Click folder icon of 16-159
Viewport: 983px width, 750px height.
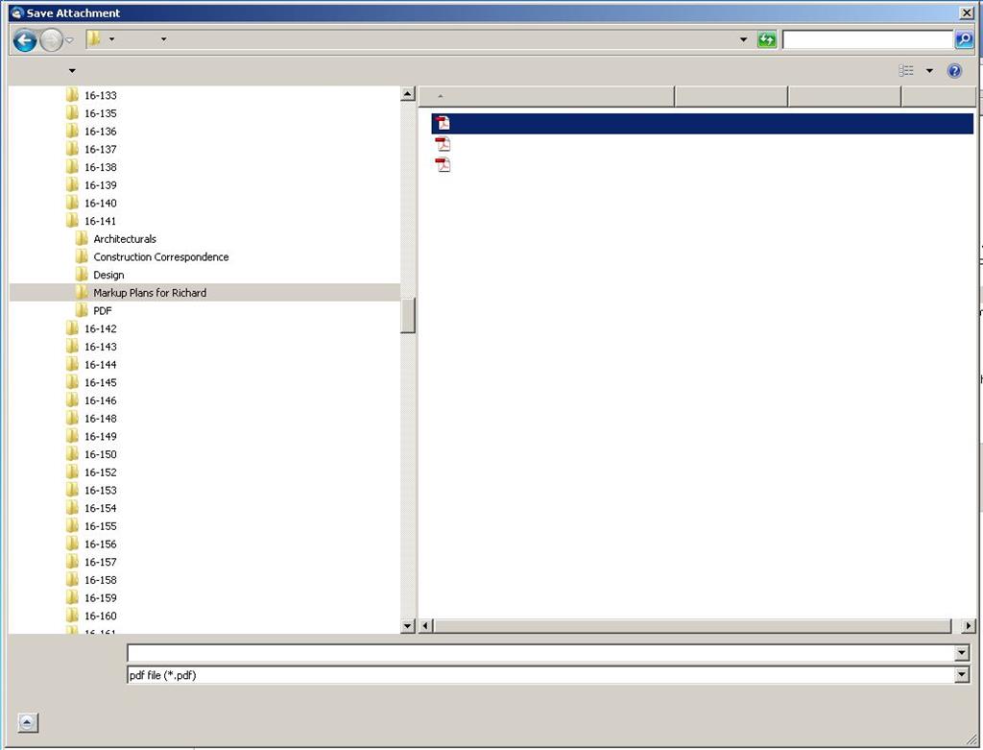[72, 598]
